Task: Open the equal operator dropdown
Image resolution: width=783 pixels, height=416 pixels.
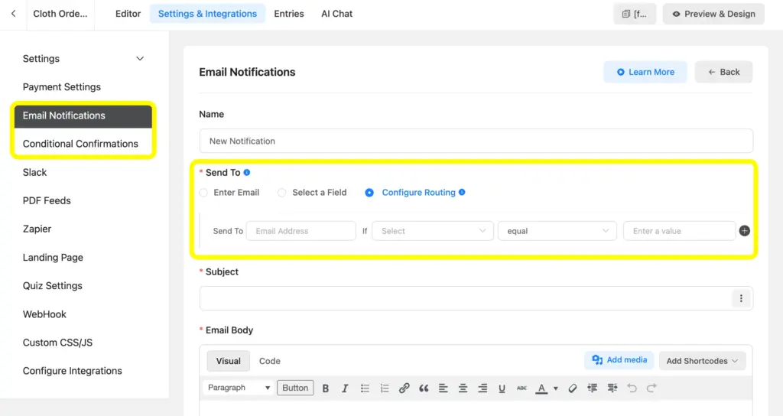Action: [557, 231]
